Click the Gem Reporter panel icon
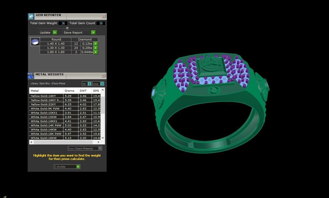 coord(31,17)
